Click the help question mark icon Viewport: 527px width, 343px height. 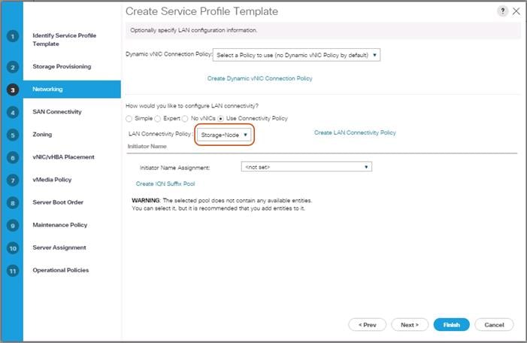[502, 11]
